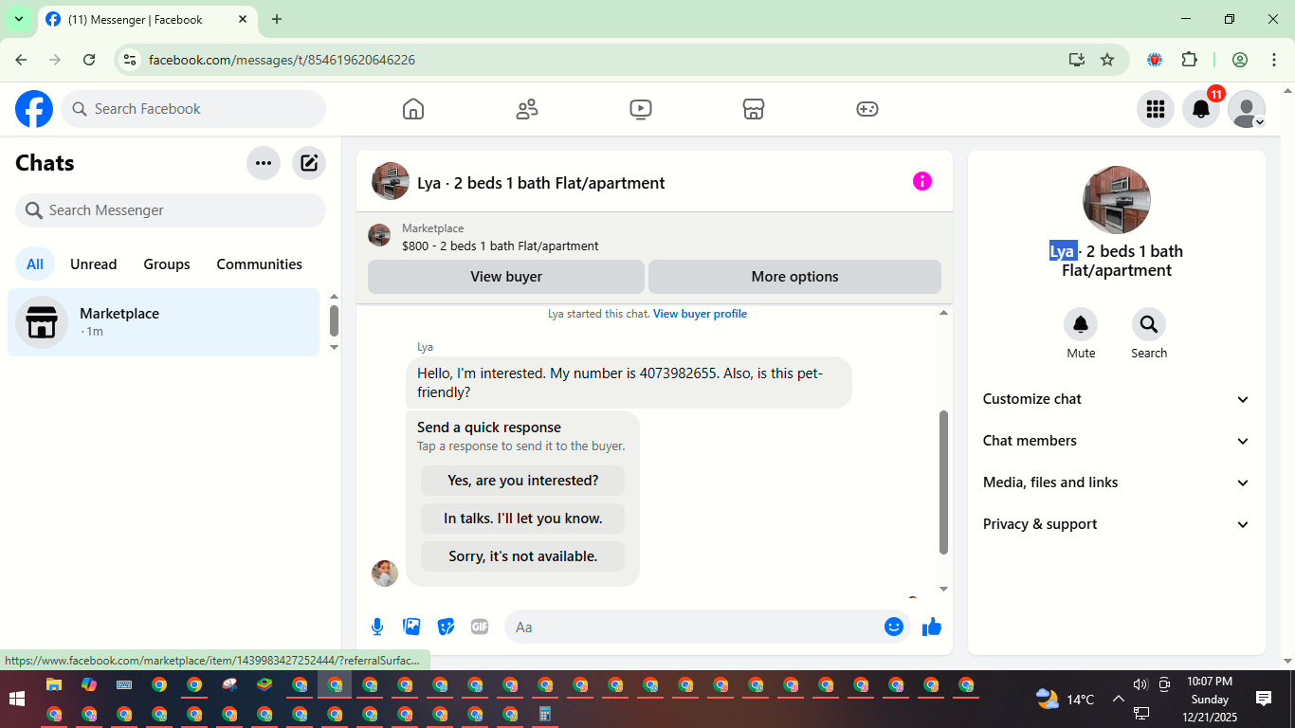Click the voice clip microphone icon
Screen dimensions: 1295x728
[x=377, y=627]
